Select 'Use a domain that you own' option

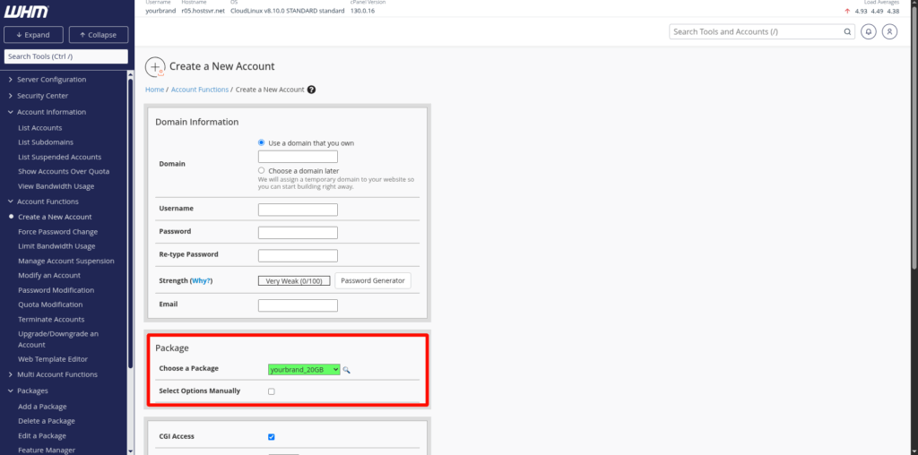pos(262,142)
